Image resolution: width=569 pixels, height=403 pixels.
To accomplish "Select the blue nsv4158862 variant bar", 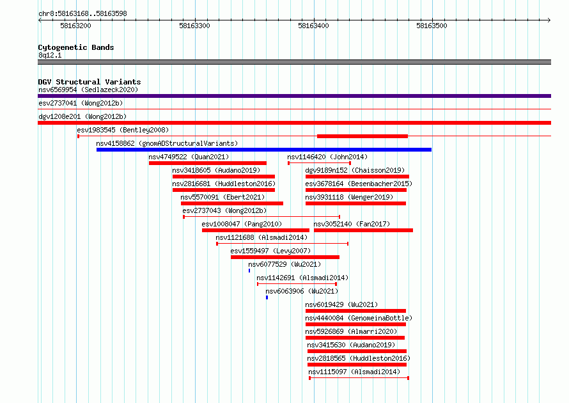I will pos(264,150).
